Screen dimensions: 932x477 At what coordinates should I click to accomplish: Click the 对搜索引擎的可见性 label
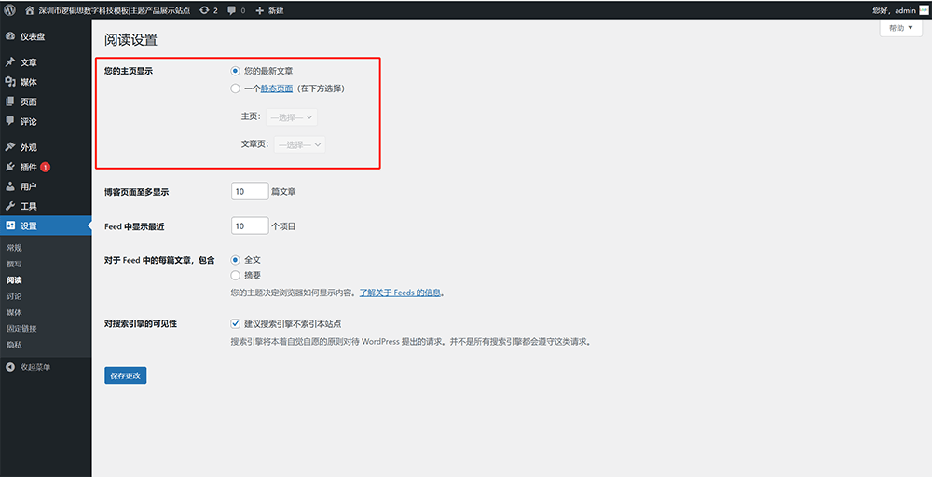141,323
